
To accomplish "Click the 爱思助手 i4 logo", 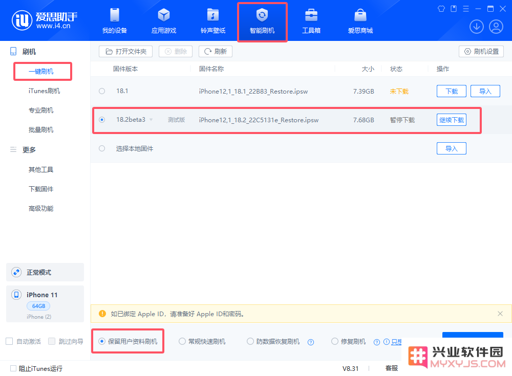I will [45, 20].
